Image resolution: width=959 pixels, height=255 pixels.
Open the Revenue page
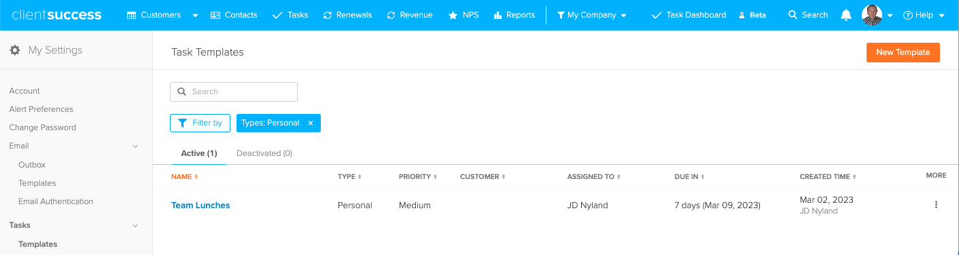pyautogui.click(x=409, y=15)
